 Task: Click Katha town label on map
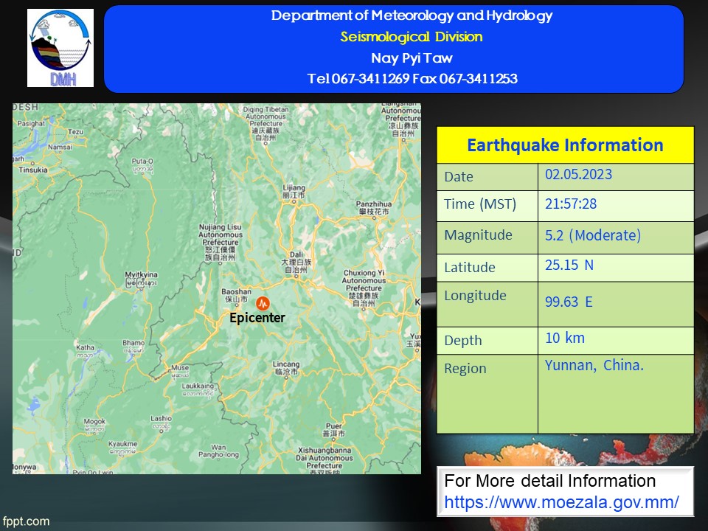point(86,351)
